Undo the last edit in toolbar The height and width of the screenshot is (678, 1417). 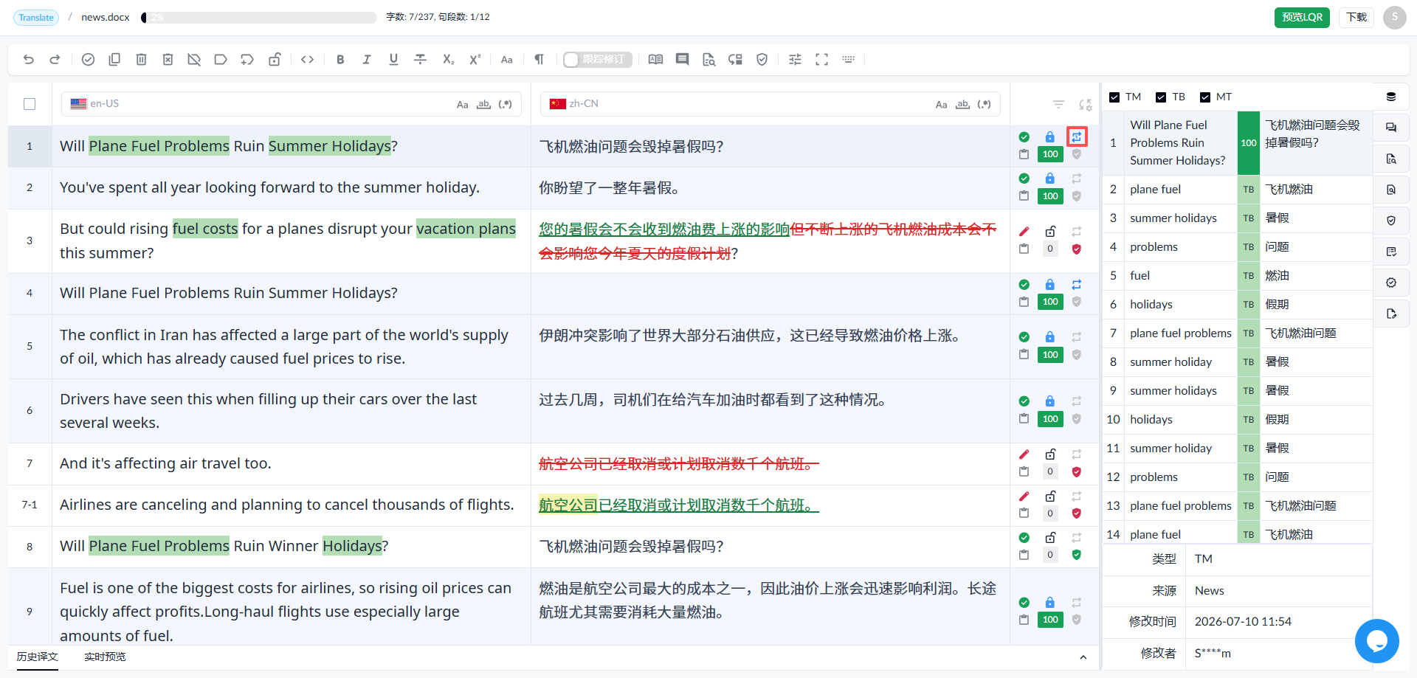tap(28, 60)
